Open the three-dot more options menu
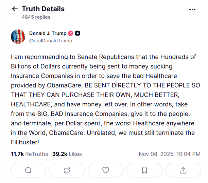The height and width of the screenshot is (183, 208). pyautogui.click(x=192, y=9)
